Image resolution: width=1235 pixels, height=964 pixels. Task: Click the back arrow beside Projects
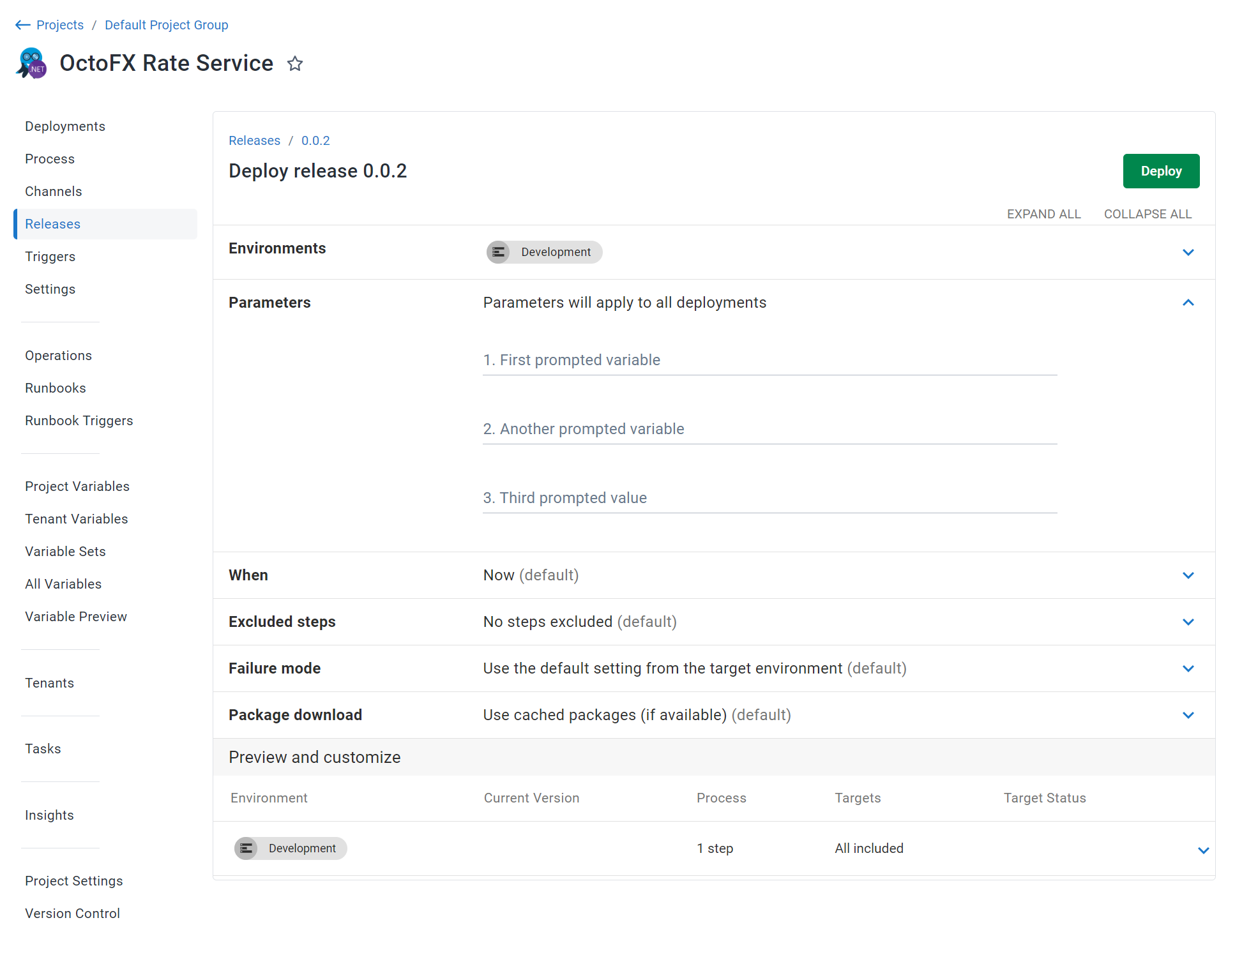click(22, 25)
